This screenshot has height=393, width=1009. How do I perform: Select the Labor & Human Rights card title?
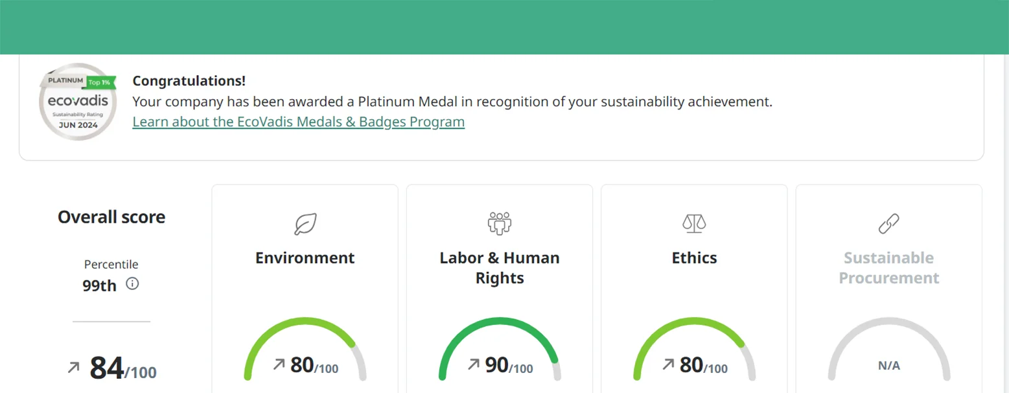(499, 268)
